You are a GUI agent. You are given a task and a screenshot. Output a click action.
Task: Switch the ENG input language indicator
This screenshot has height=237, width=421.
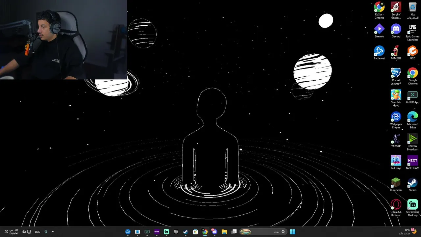click(x=37, y=232)
